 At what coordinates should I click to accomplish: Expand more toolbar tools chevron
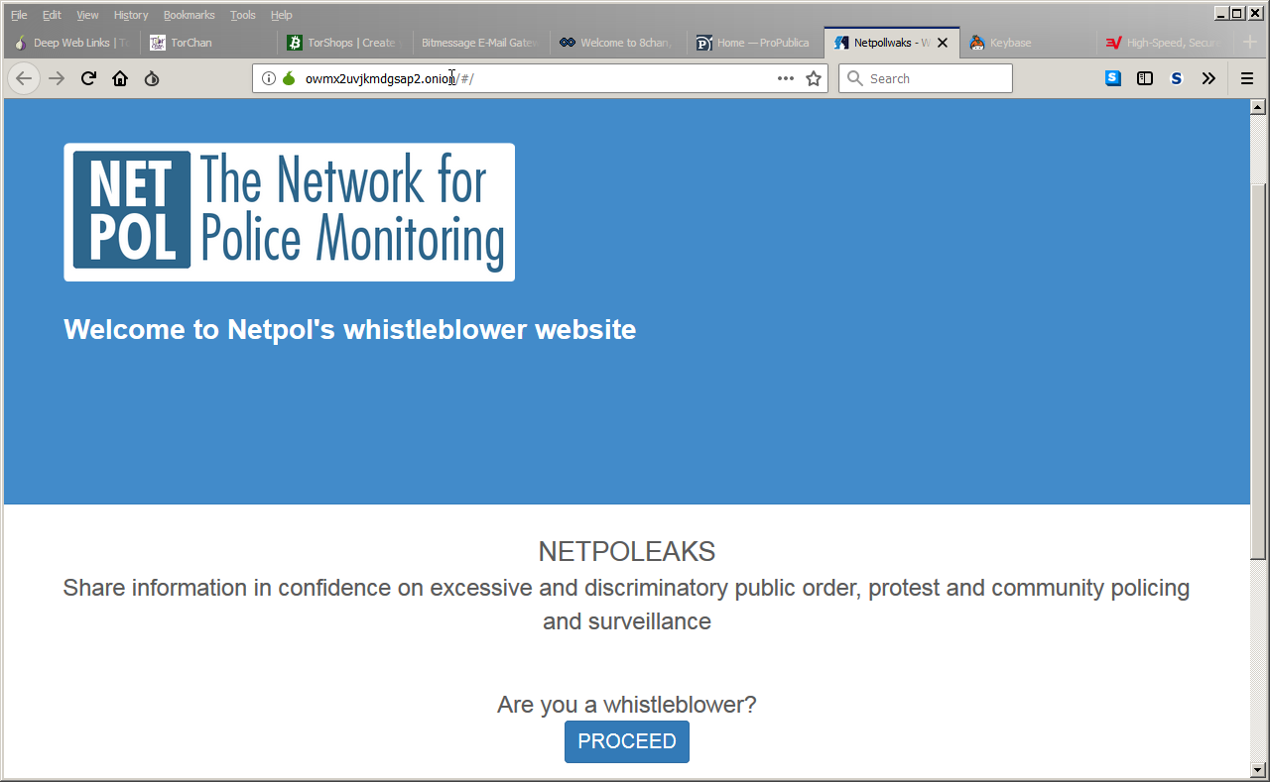1208,78
